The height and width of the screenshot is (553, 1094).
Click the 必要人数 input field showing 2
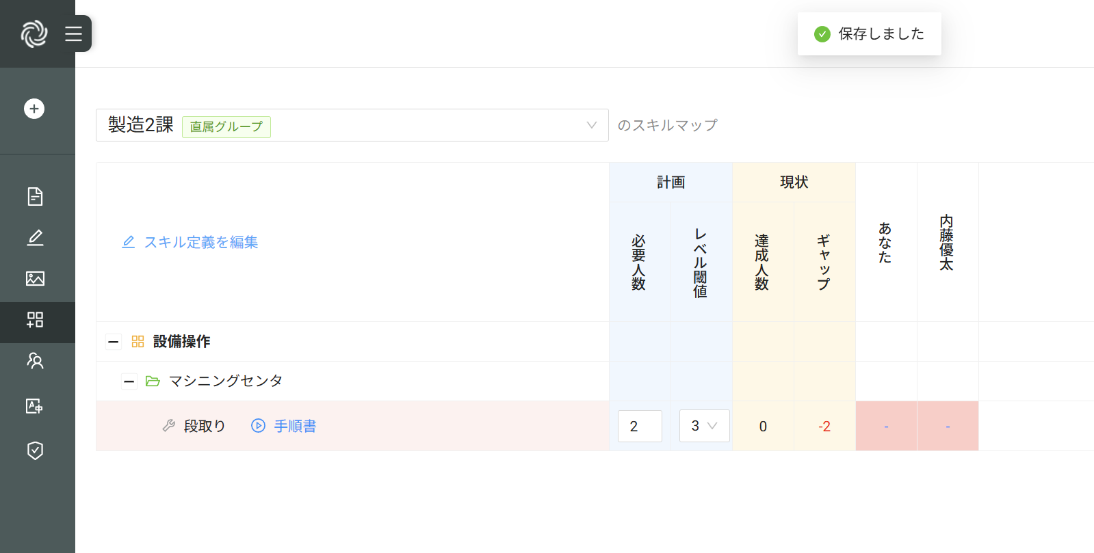639,426
